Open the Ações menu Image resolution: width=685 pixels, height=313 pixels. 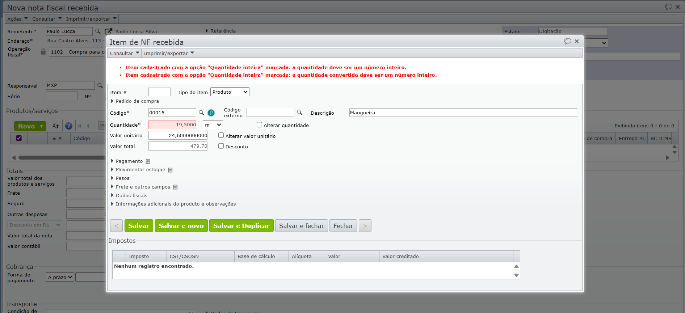click(17, 19)
